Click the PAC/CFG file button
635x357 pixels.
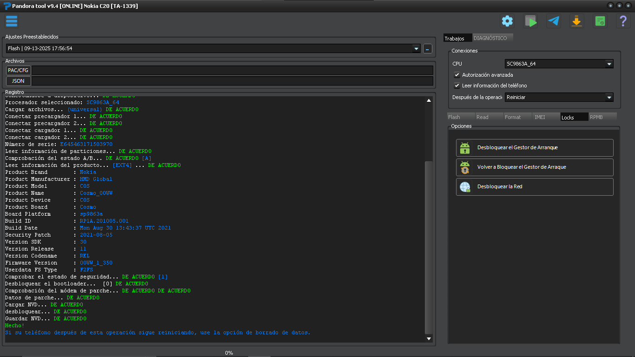[19, 70]
